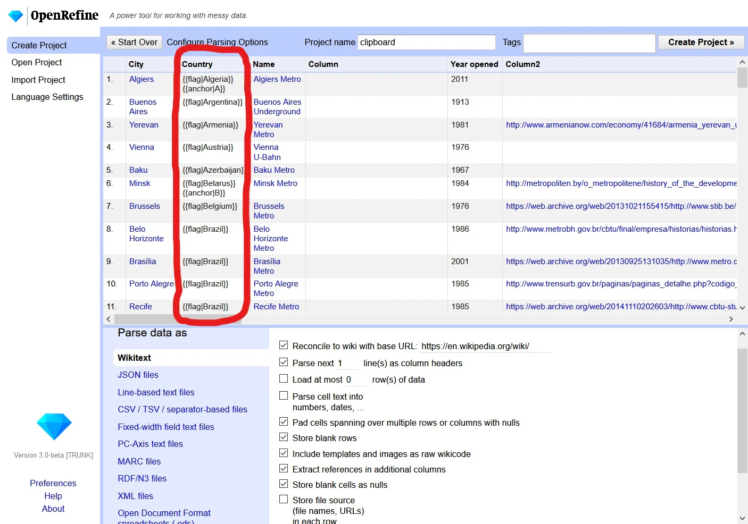The width and height of the screenshot is (748, 524).
Task: Switch to the Open Project tab
Action: tap(37, 62)
